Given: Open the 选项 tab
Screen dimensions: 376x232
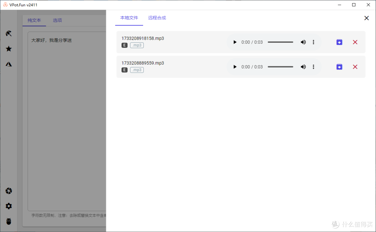Looking at the screenshot, I should point(57,20).
